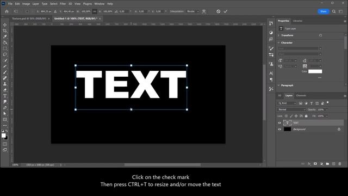
Task: Click the zoom level field in status bar
Action: click(x=16, y=165)
